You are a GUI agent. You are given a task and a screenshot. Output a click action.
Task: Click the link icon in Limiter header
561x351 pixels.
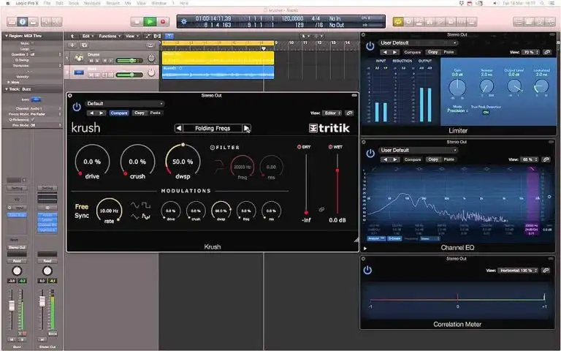click(x=547, y=53)
